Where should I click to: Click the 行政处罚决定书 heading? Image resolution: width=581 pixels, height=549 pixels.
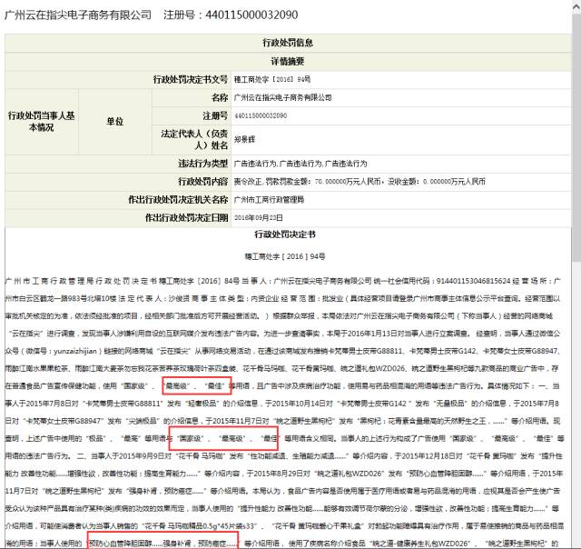285,235
